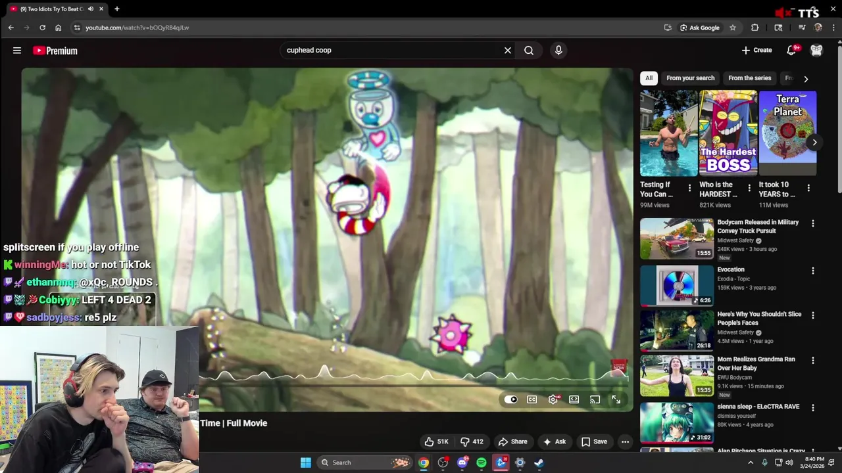Screen dimensions: 842x473
Task: Open options for Testing If You Can short
Action: pos(689,188)
